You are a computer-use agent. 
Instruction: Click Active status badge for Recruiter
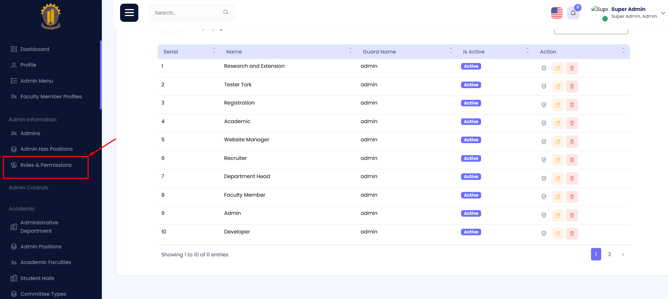pos(471,158)
